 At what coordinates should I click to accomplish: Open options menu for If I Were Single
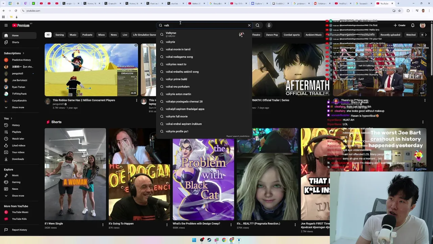coord(103,224)
